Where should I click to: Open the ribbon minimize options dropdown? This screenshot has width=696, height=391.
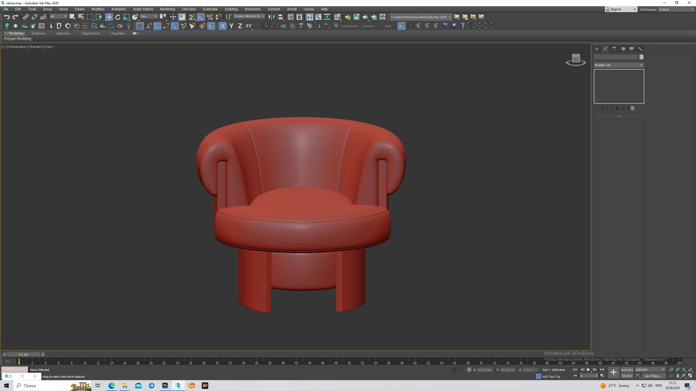point(139,33)
